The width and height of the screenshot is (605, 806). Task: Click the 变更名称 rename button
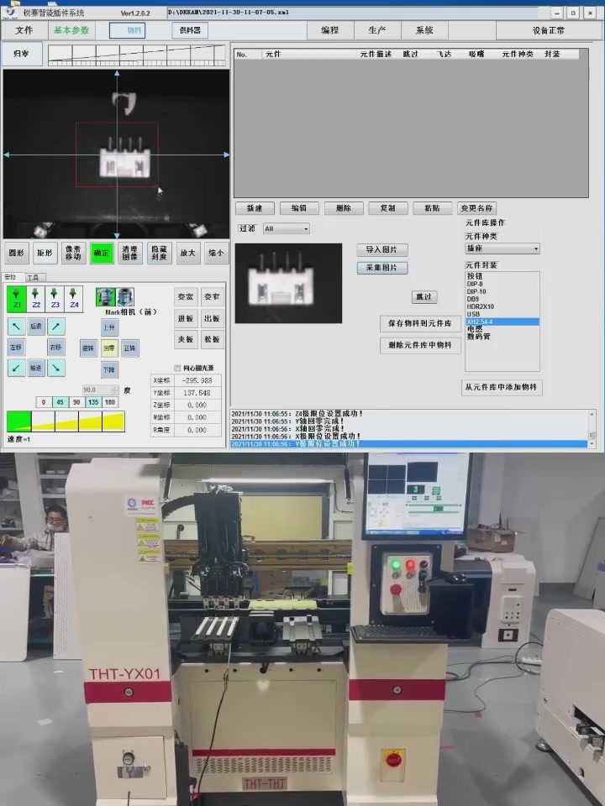point(476,208)
